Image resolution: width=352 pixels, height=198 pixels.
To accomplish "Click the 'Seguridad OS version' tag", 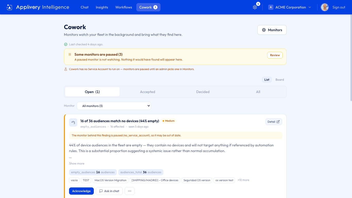I will 197,180.
